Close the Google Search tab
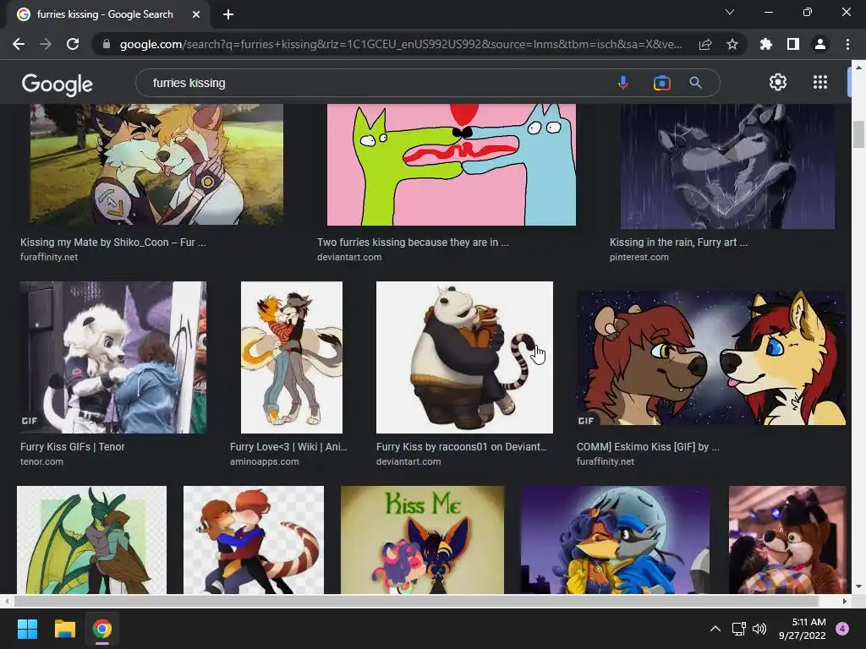Viewport: 866px width, 649px height. (196, 14)
